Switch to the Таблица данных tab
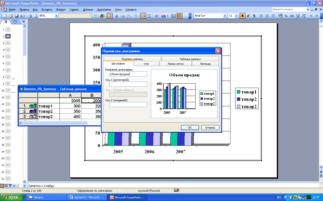 click(x=190, y=59)
